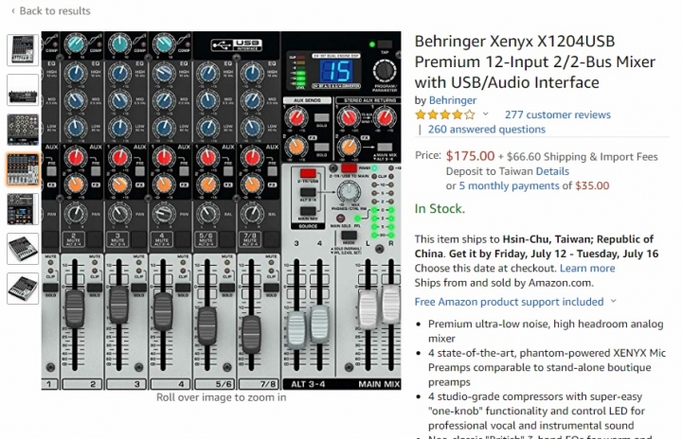Click the Behringer Xenyx X1204USB product title
The height and width of the screenshot is (439, 682).
click(x=534, y=61)
